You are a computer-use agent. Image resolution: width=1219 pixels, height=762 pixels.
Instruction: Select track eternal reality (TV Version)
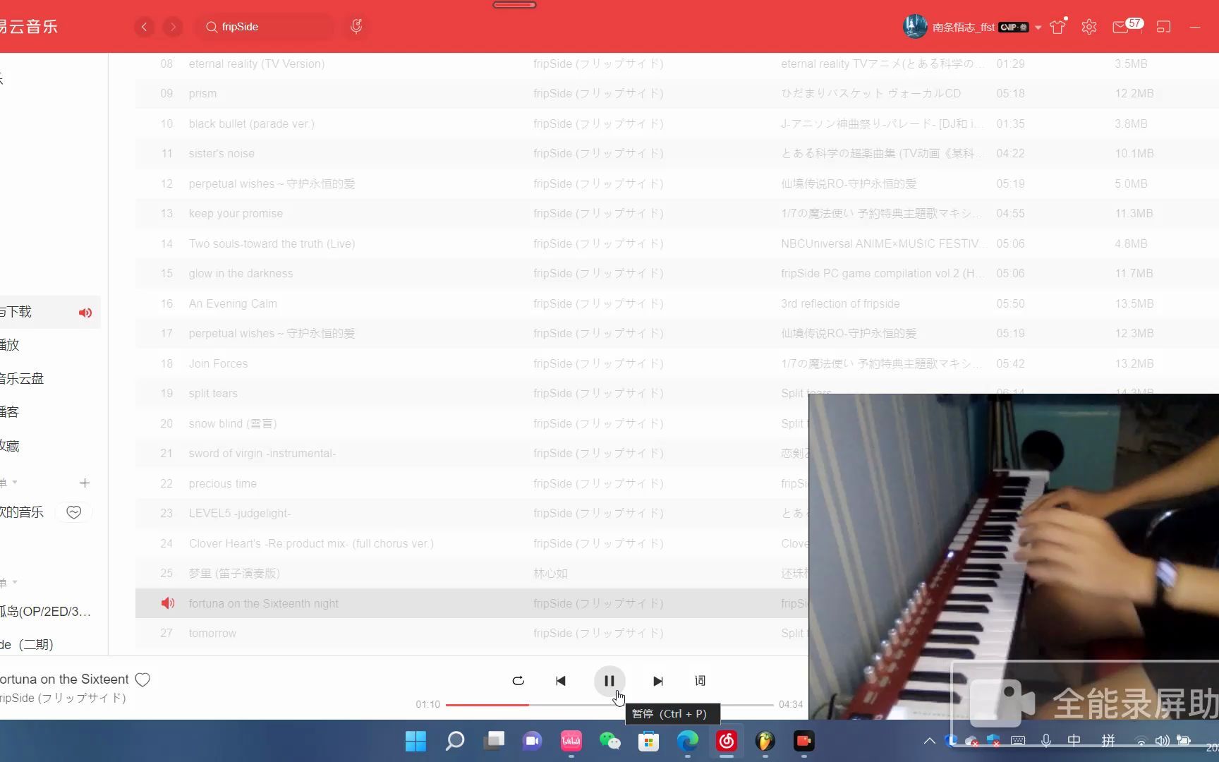(257, 64)
